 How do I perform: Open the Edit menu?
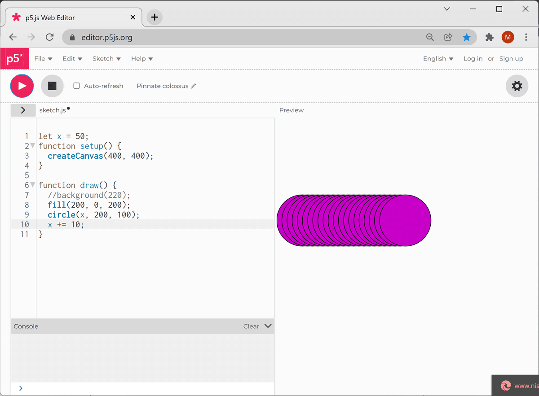[72, 59]
